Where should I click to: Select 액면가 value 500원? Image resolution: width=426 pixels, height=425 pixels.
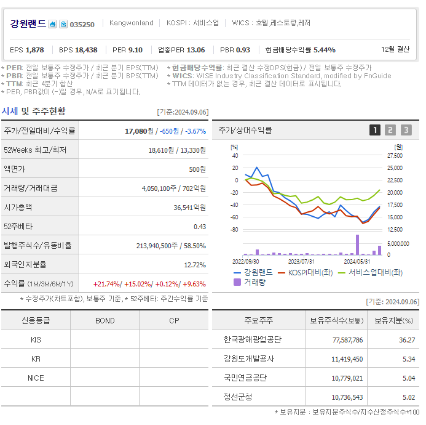pos(197,169)
